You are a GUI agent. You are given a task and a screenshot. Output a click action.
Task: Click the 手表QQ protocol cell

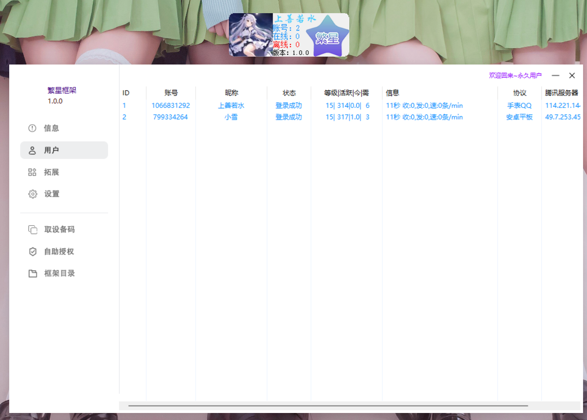519,105
